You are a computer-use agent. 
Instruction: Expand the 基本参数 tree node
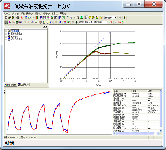click(x=6, y=31)
